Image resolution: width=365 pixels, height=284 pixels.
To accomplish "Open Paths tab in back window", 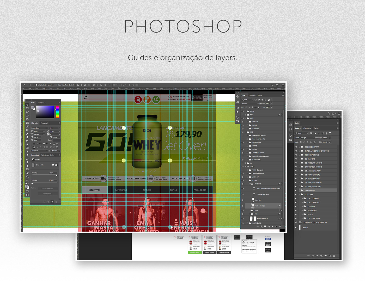I will pos(316,128).
